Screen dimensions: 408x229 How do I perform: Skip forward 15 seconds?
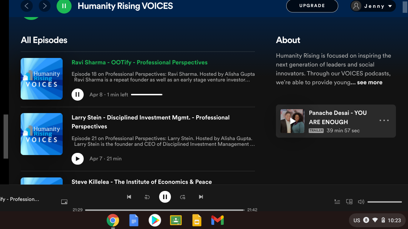point(183,197)
